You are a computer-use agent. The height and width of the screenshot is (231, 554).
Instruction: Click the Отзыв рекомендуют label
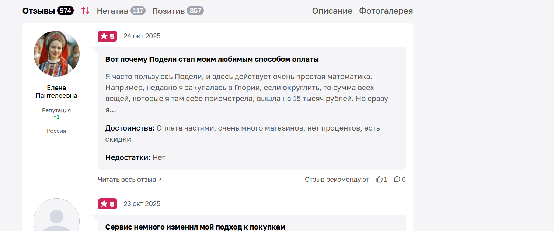337,180
